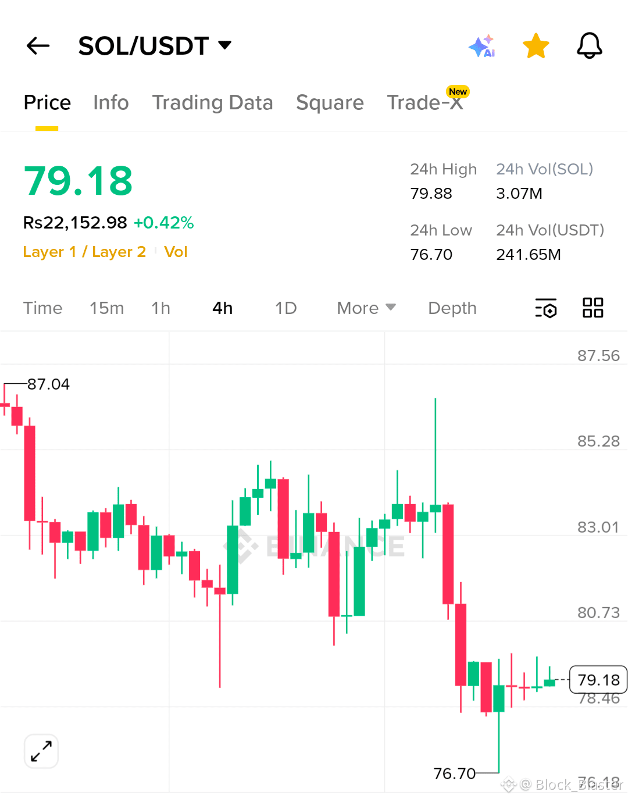
Task: Select the 1h timeframe
Action: click(x=161, y=308)
